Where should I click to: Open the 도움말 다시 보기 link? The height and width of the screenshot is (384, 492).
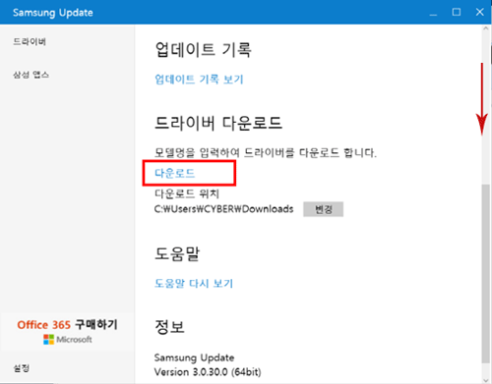coord(194,283)
